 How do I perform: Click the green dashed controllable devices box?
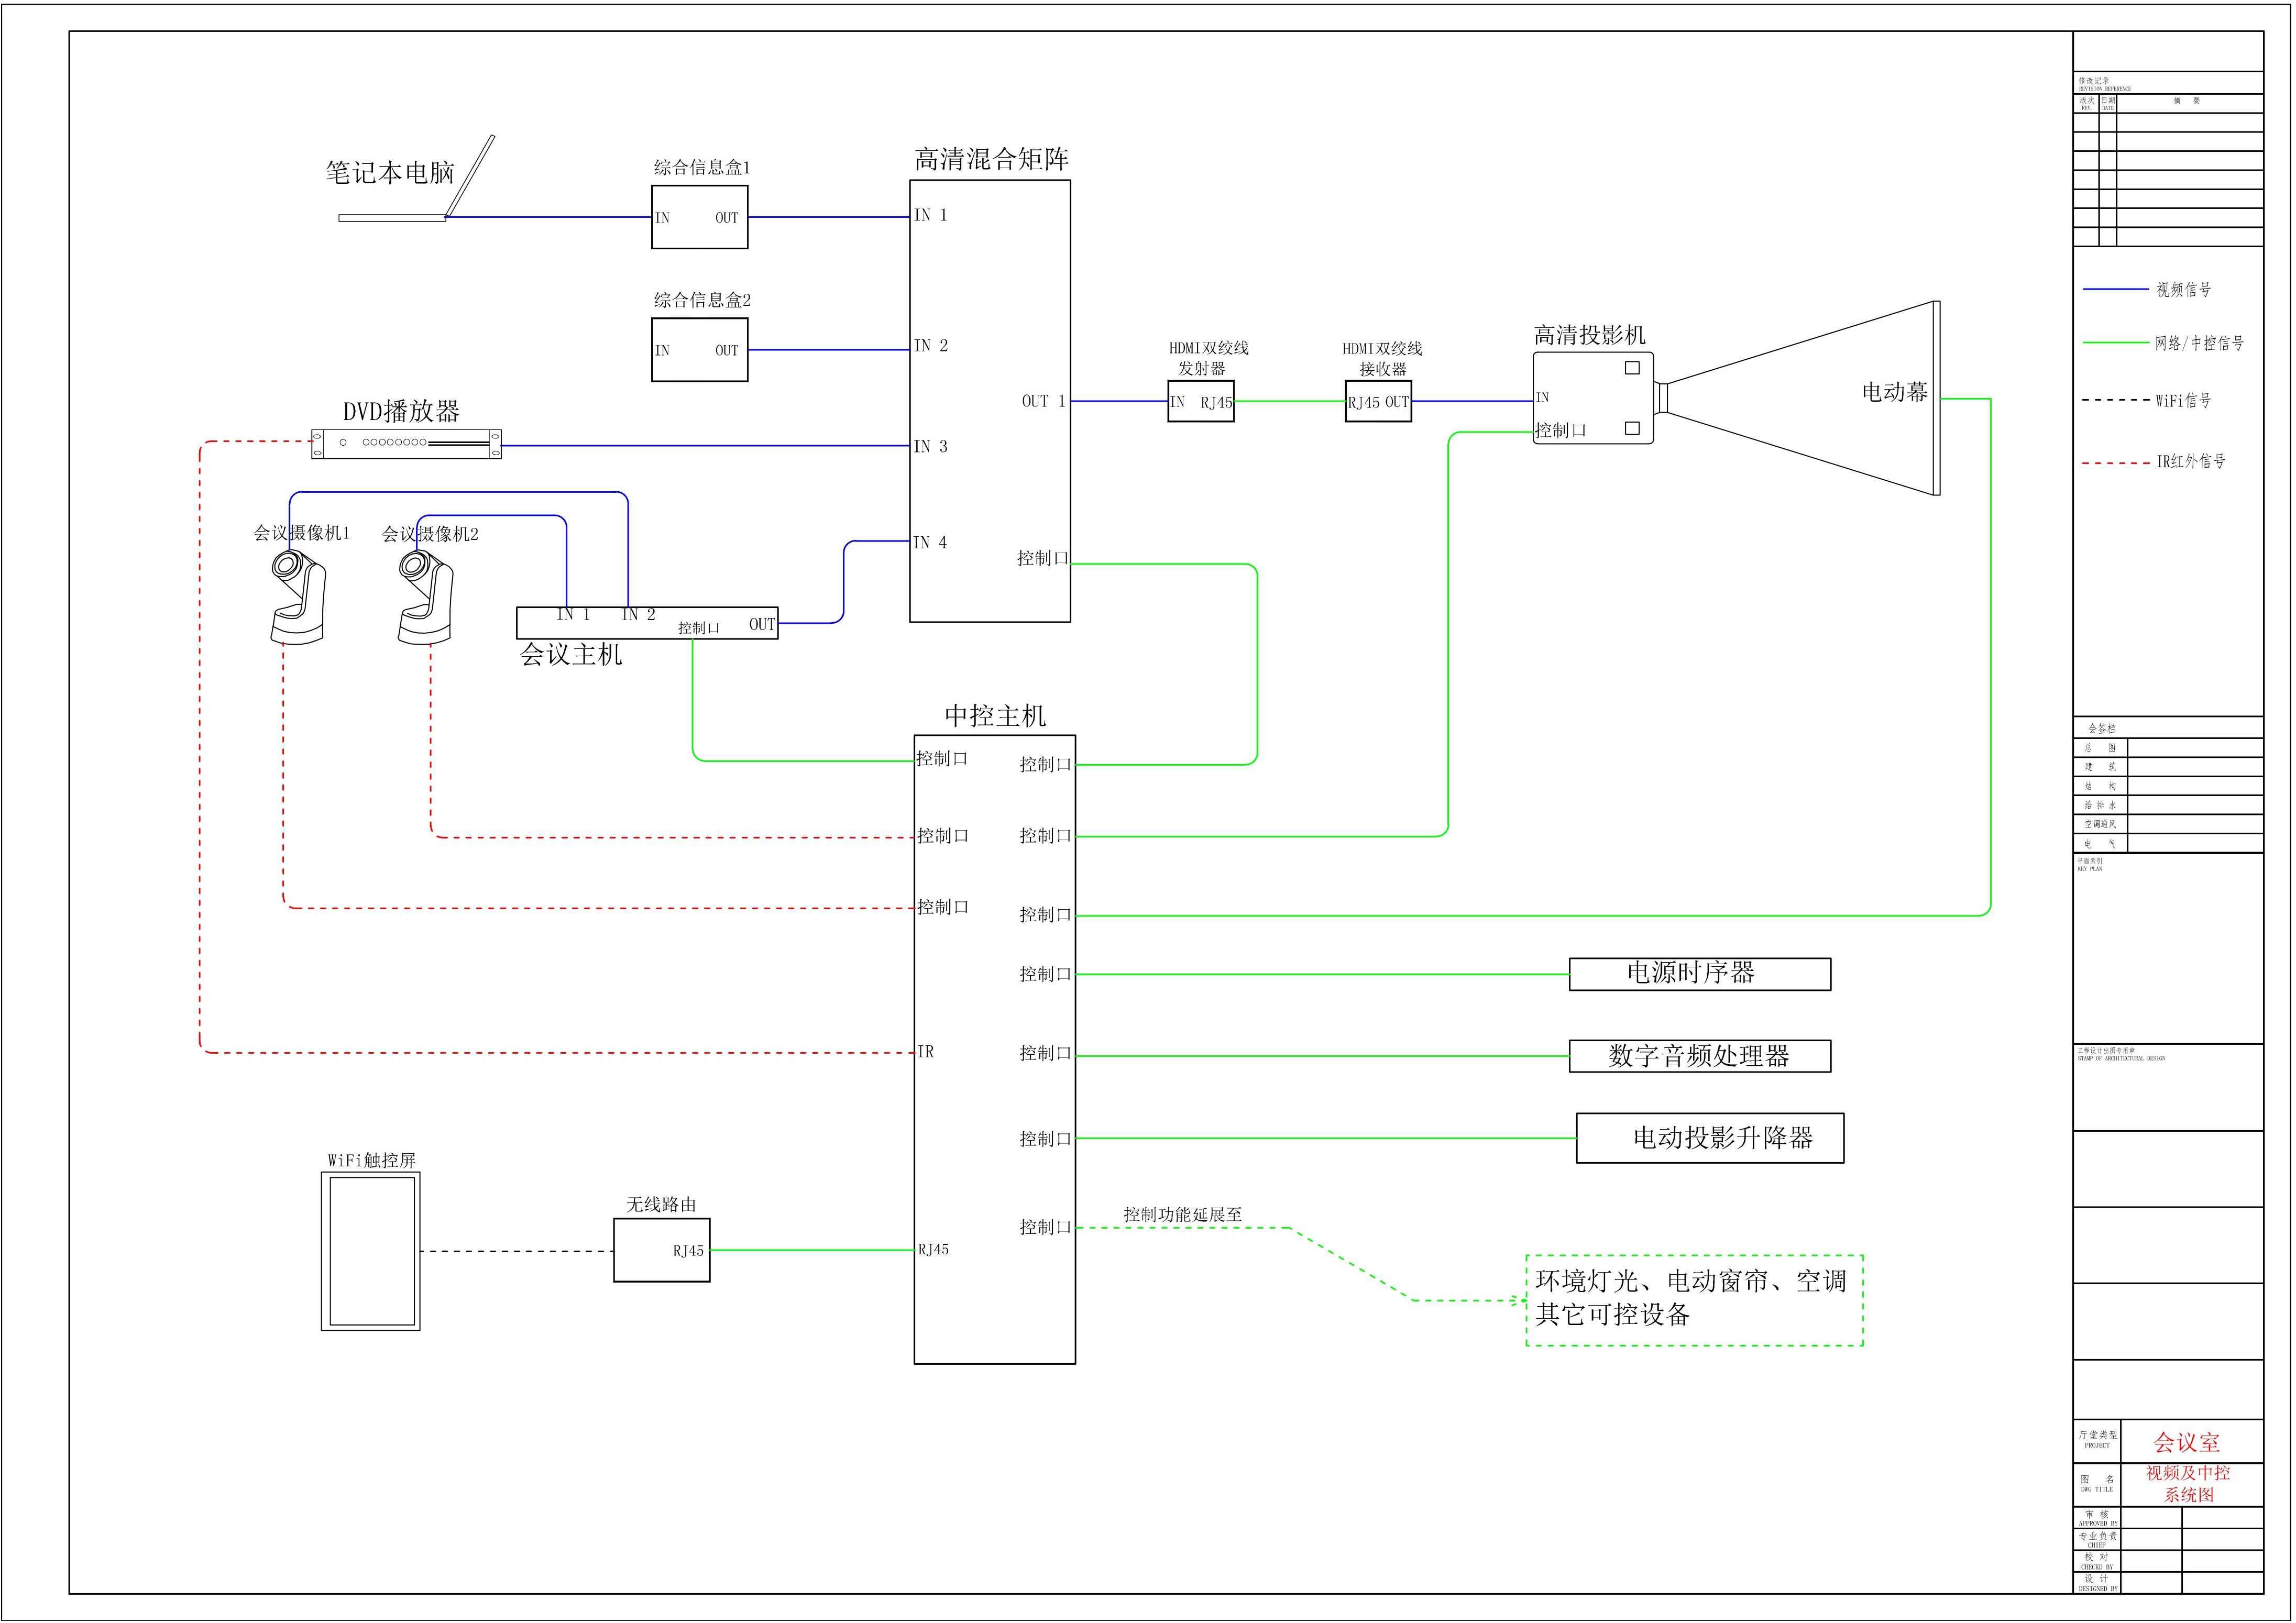coord(1694,1300)
